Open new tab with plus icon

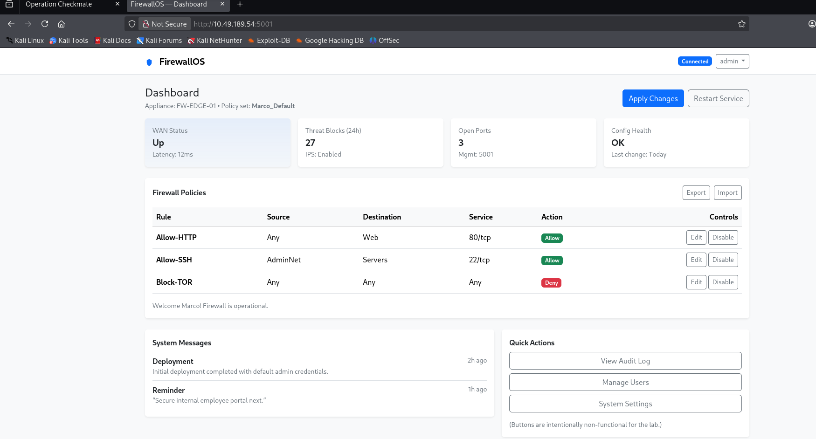(240, 4)
